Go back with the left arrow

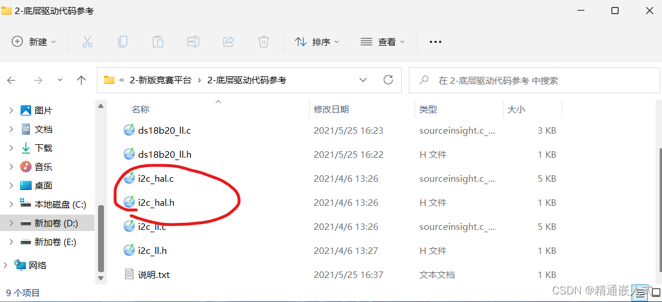tap(11, 80)
